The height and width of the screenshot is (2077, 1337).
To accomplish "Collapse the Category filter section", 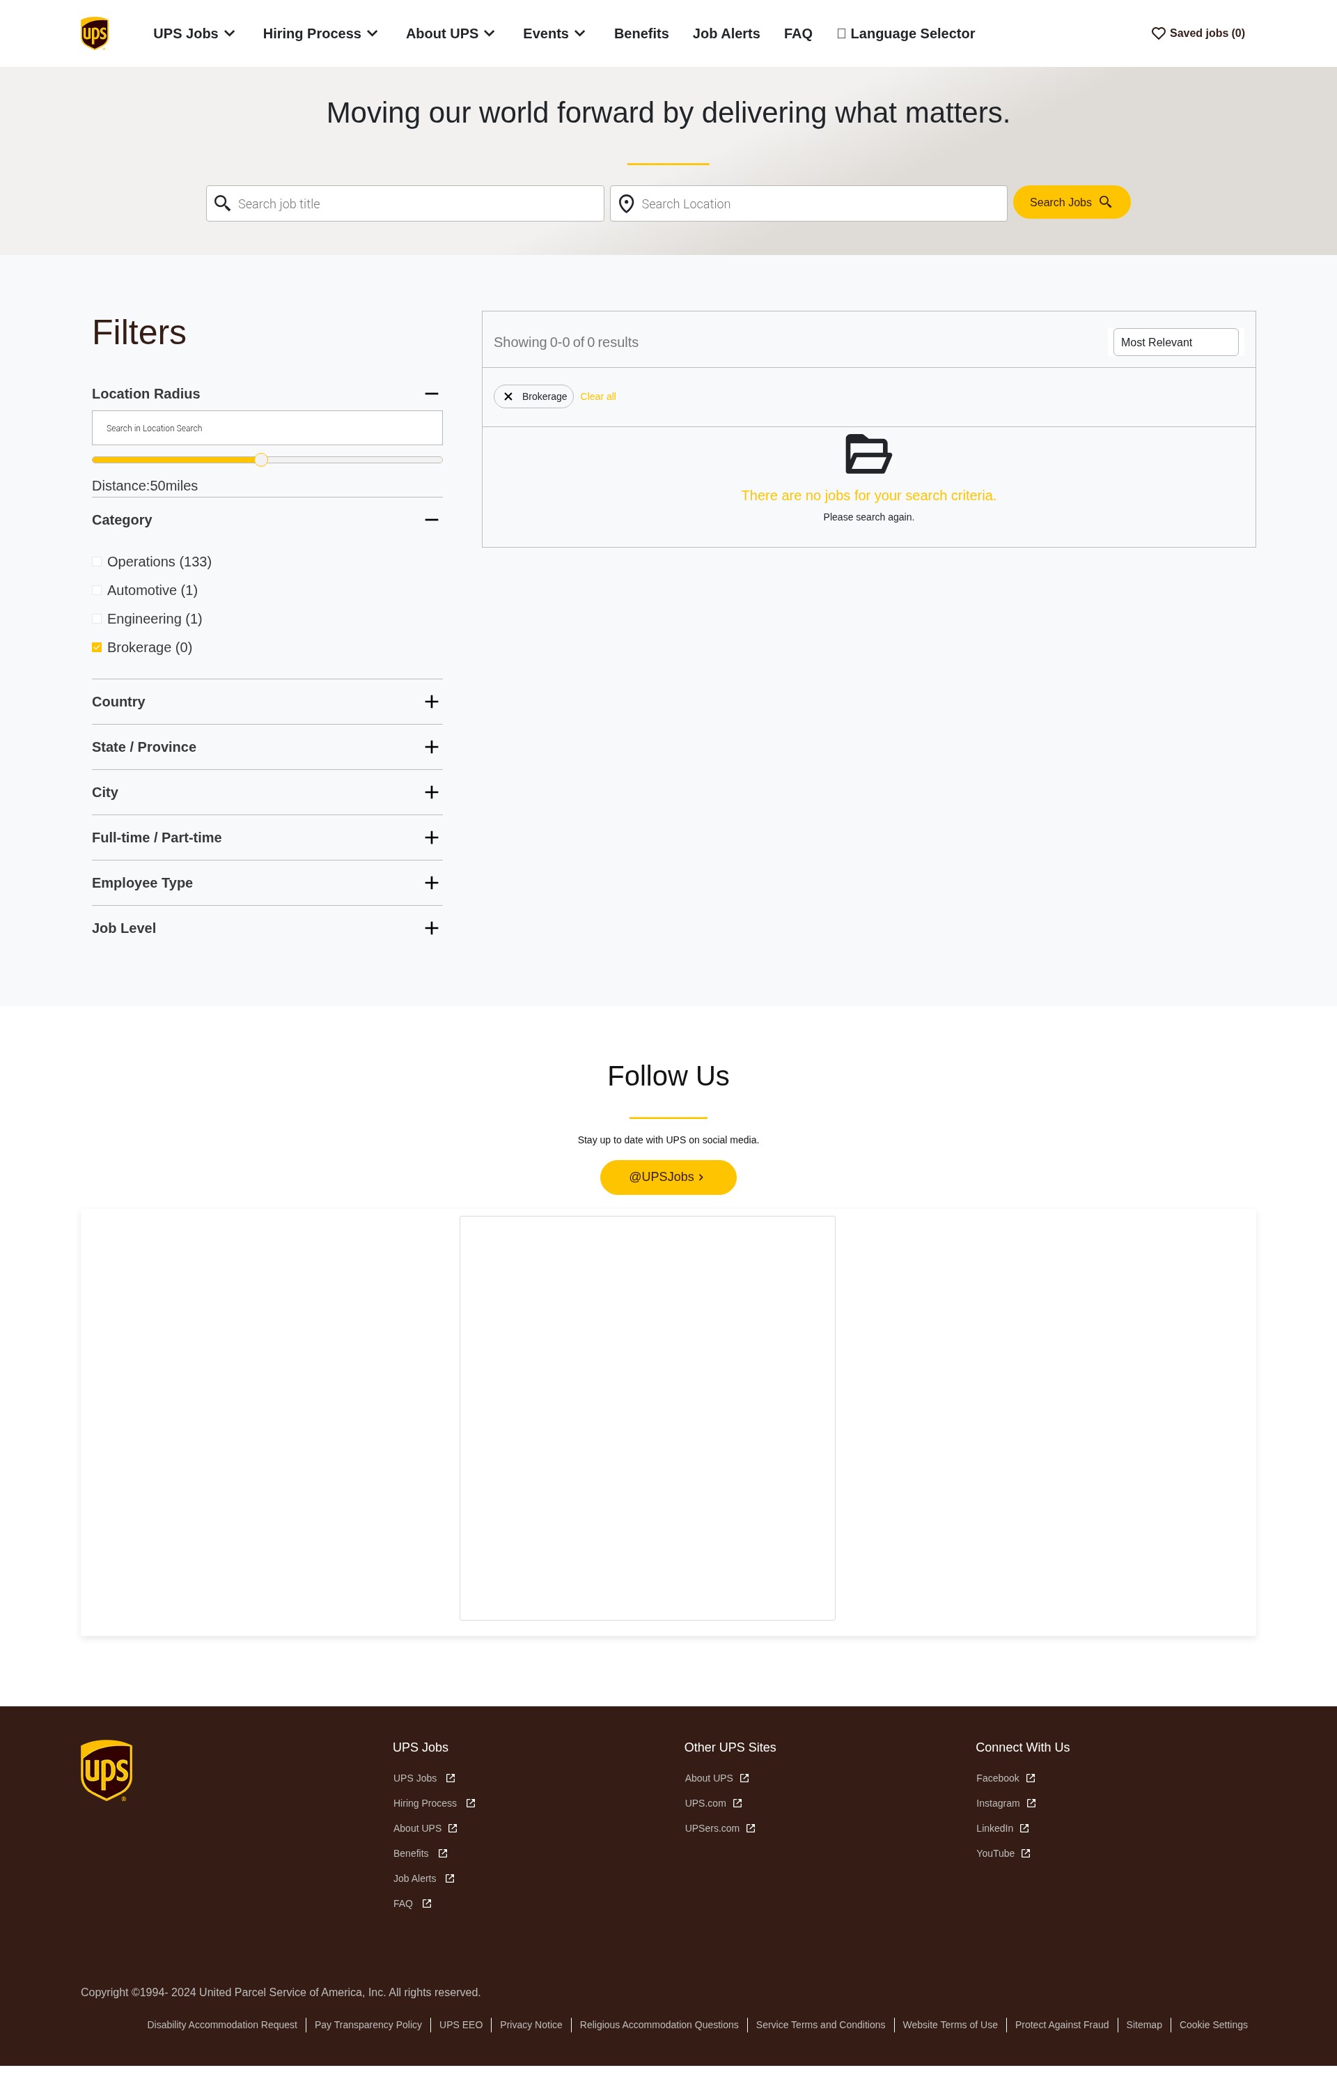I will pyautogui.click(x=432, y=520).
